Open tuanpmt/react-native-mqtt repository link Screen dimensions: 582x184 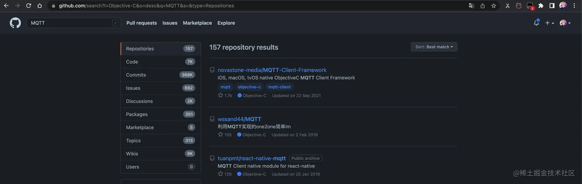pyautogui.click(x=252, y=158)
